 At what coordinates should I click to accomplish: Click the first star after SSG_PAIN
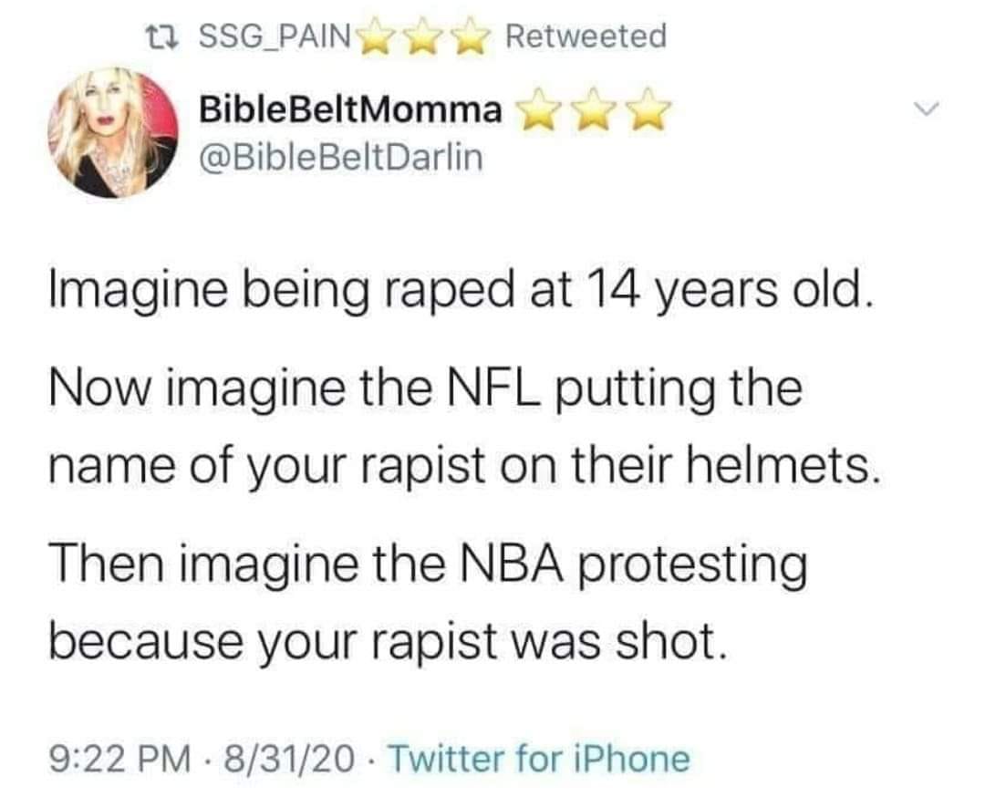pyautogui.click(x=378, y=38)
